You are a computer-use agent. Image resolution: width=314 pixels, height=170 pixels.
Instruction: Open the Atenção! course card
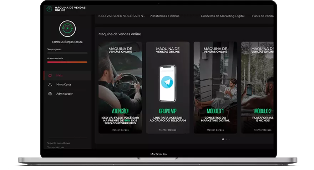tap(120, 87)
